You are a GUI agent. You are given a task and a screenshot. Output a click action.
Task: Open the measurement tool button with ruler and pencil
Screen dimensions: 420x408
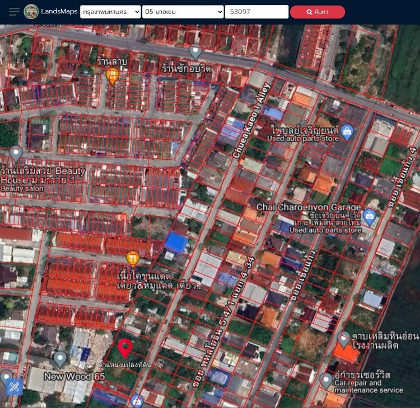click(15, 386)
